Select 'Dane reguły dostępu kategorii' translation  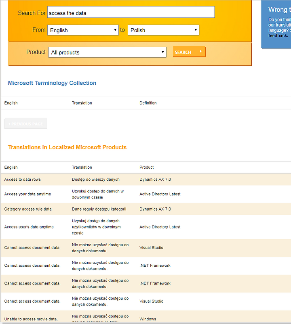click(x=99, y=209)
